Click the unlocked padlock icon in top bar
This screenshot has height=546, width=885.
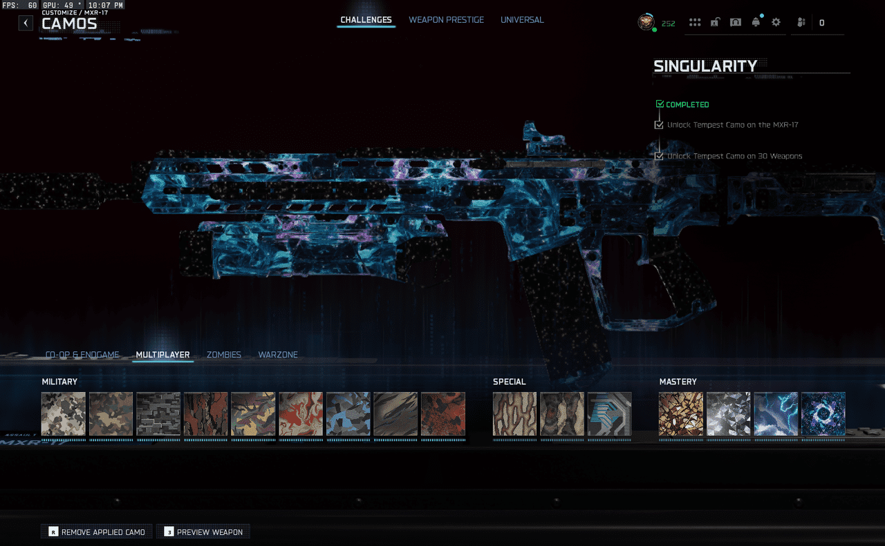pyautogui.click(x=715, y=22)
